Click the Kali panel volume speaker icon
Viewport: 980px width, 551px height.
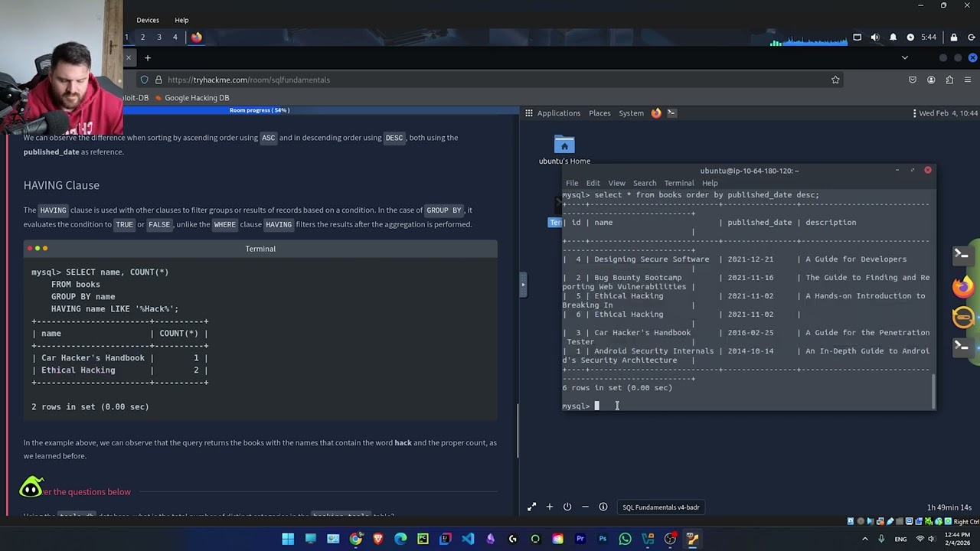pyautogui.click(x=875, y=37)
